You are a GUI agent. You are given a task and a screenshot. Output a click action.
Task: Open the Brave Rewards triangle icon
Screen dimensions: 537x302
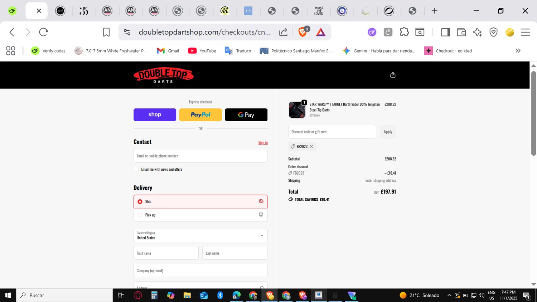point(321,32)
